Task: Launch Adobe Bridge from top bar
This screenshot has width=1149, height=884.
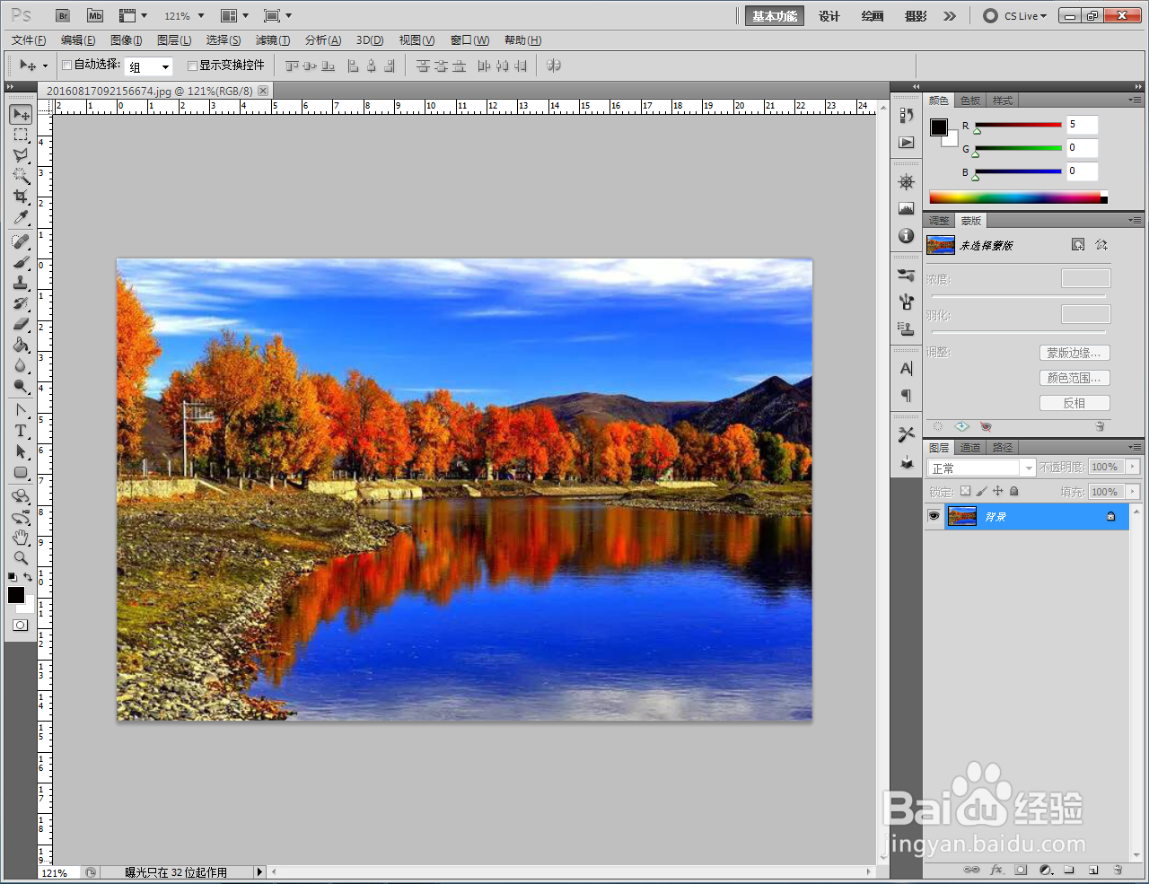Action: [62, 16]
